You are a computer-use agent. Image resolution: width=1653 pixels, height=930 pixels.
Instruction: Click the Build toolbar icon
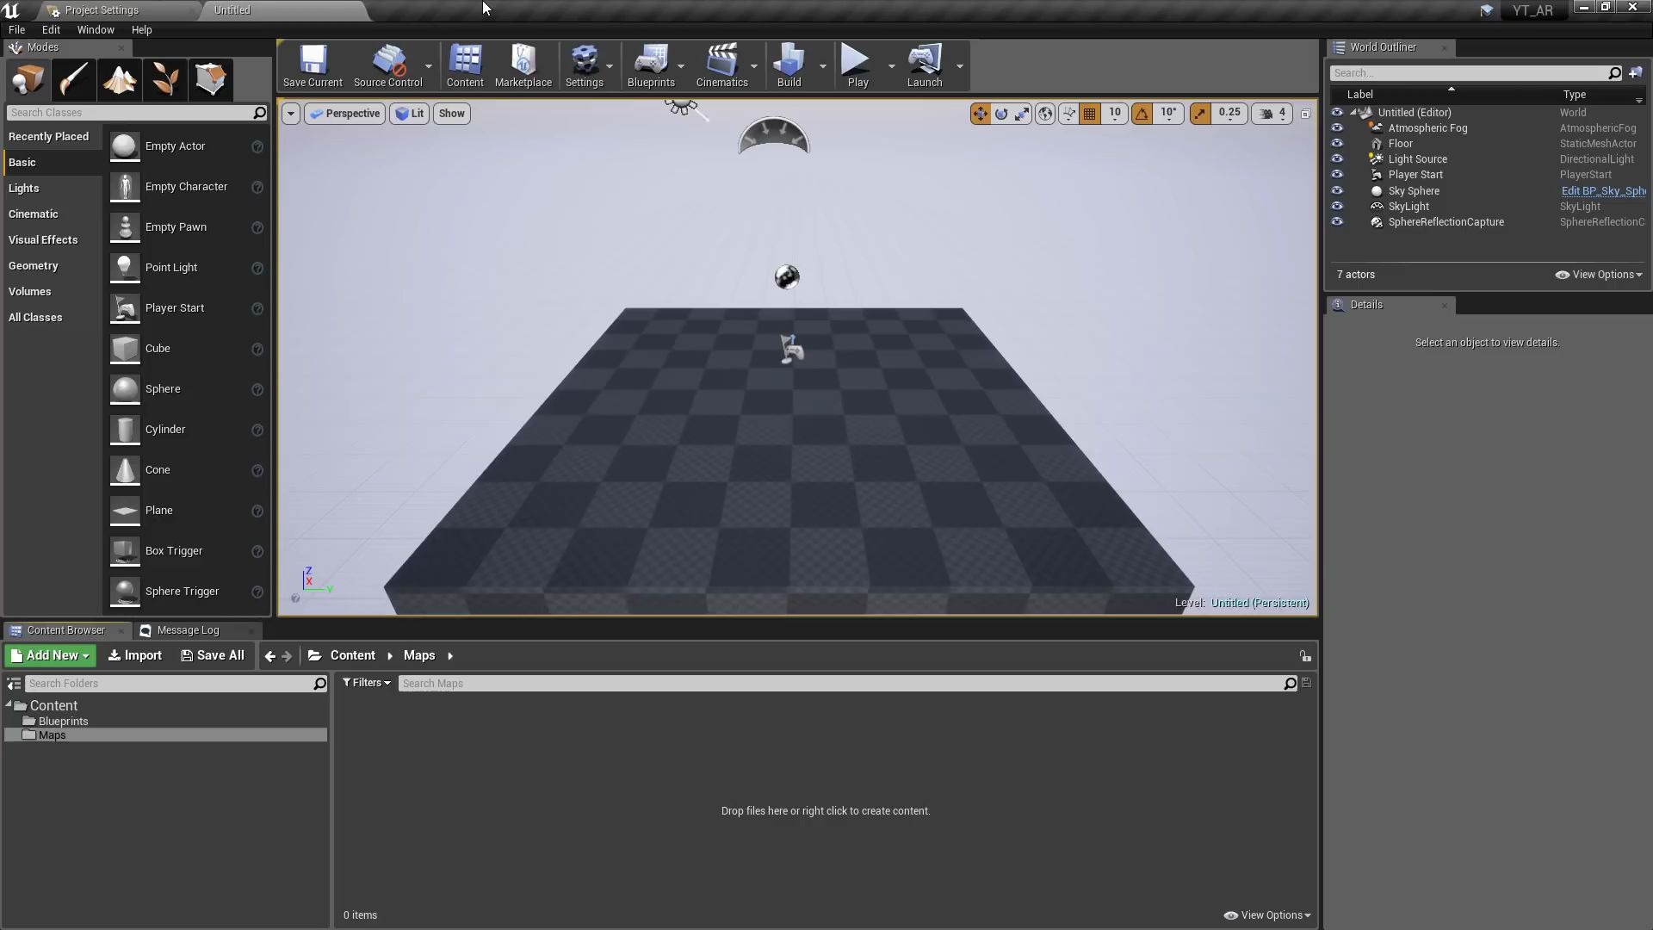[789, 65]
